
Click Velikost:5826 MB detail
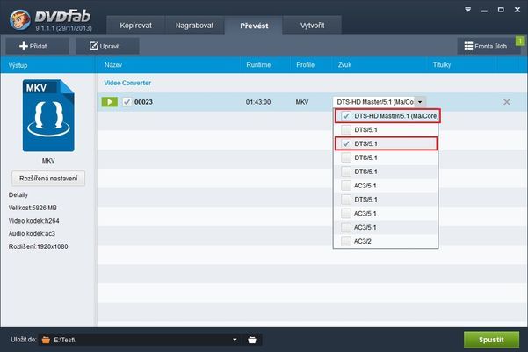[33, 208]
